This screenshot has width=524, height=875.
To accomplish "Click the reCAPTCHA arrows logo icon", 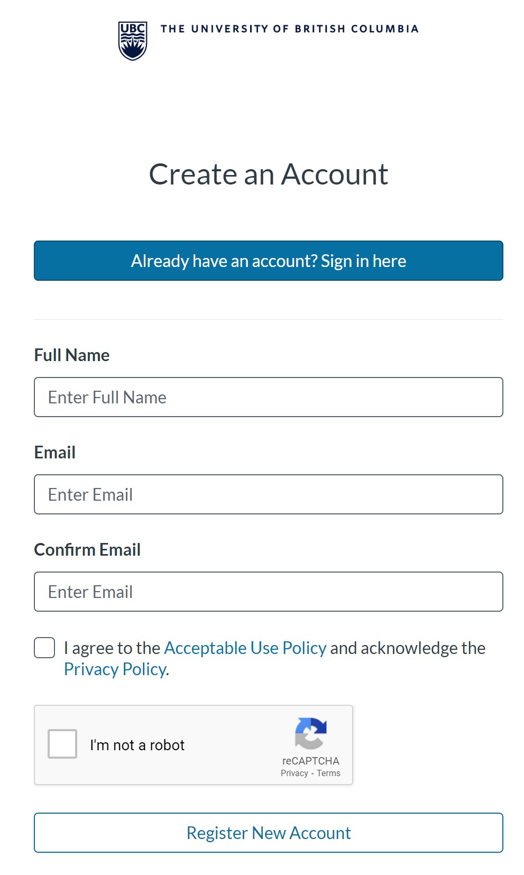I will pyautogui.click(x=310, y=733).
